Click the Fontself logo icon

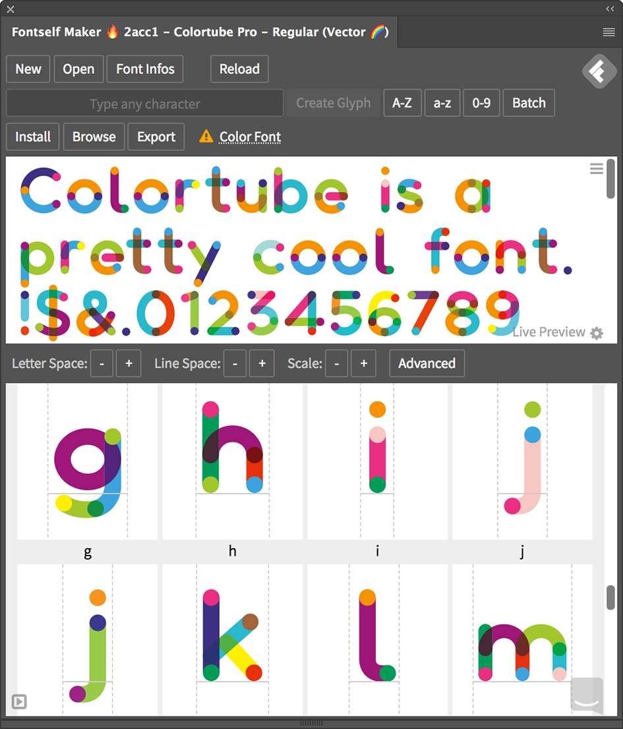point(599,71)
